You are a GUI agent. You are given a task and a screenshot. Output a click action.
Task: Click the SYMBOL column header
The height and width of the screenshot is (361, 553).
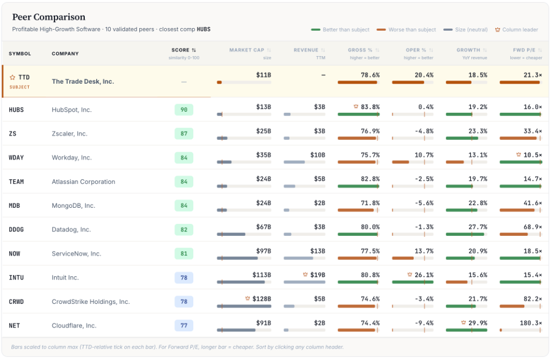coord(20,53)
